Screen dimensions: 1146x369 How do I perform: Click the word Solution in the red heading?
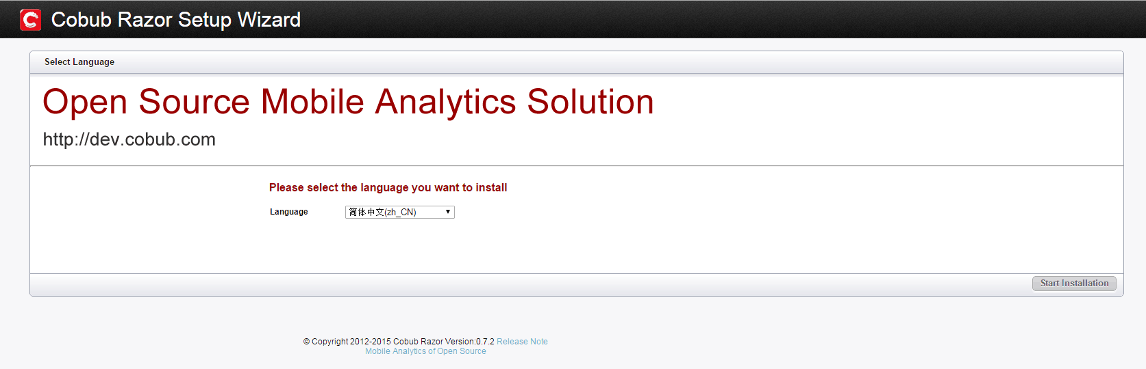(x=590, y=102)
